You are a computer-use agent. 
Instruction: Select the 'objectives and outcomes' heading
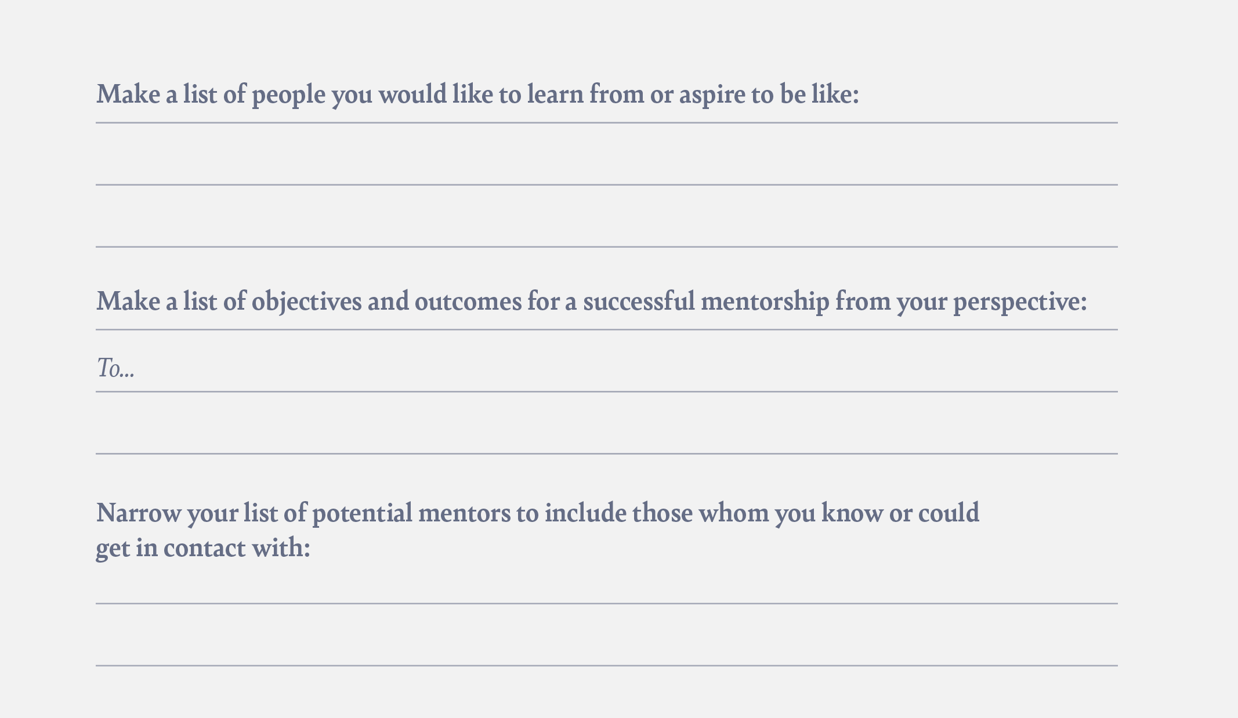pyautogui.click(x=591, y=302)
